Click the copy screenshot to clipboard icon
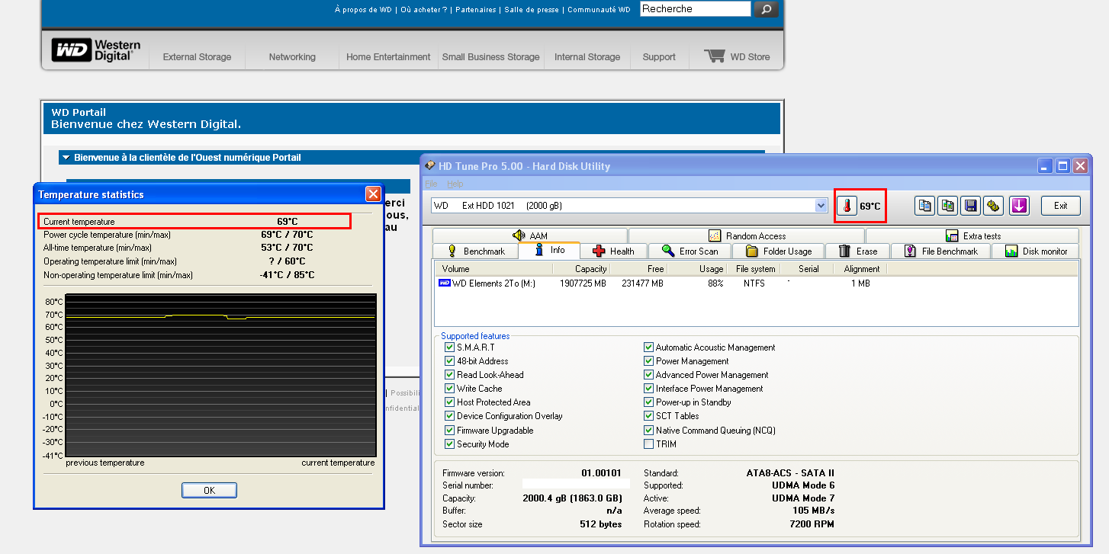The image size is (1109, 554). (948, 206)
